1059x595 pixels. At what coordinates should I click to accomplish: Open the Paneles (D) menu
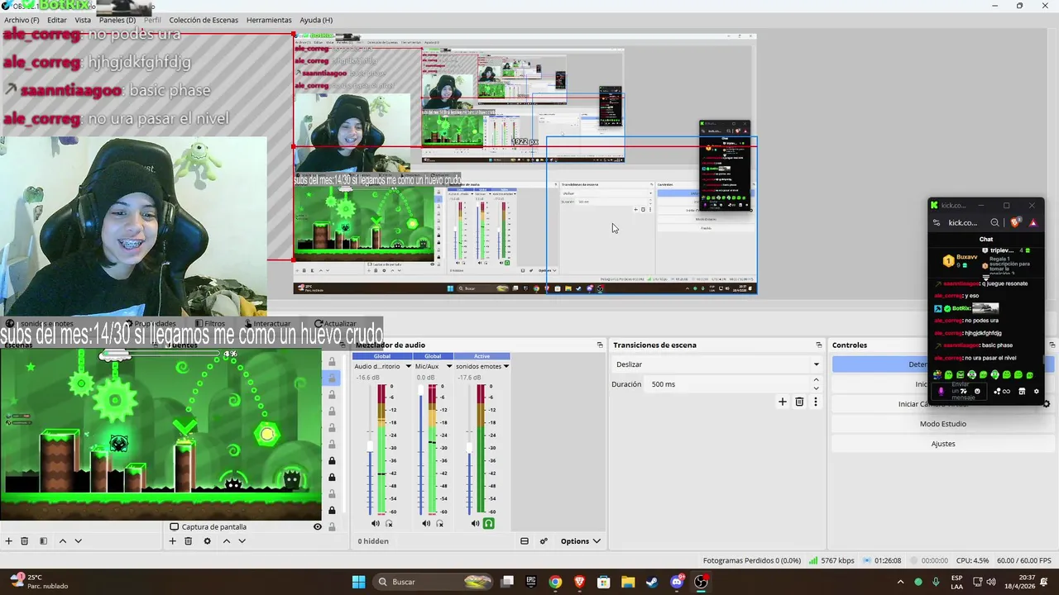click(117, 20)
